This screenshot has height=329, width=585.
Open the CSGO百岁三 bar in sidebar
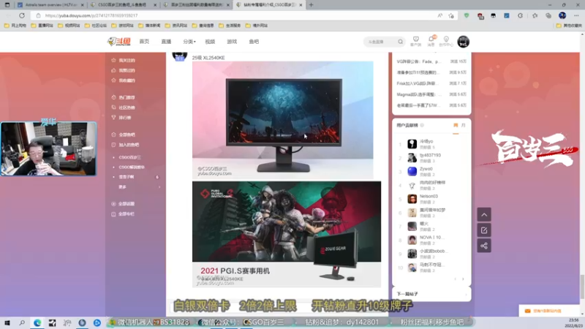pyautogui.click(x=129, y=157)
